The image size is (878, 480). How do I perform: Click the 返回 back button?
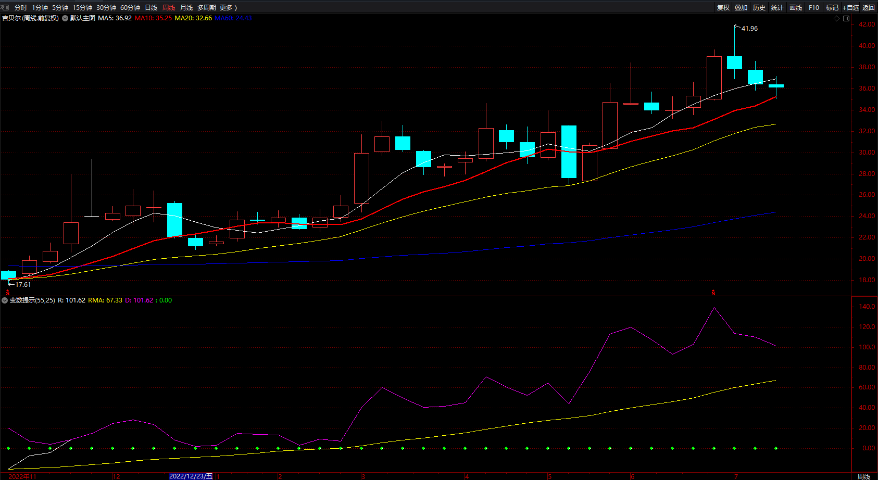[869, 7]
